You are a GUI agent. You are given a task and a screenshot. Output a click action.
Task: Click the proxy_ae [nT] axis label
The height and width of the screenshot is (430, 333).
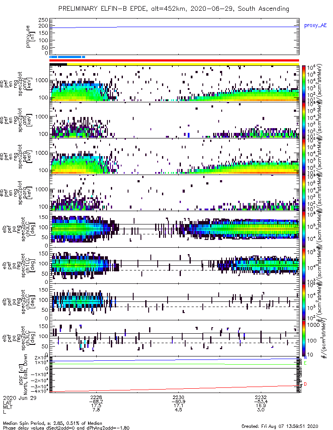coord(30,37)
